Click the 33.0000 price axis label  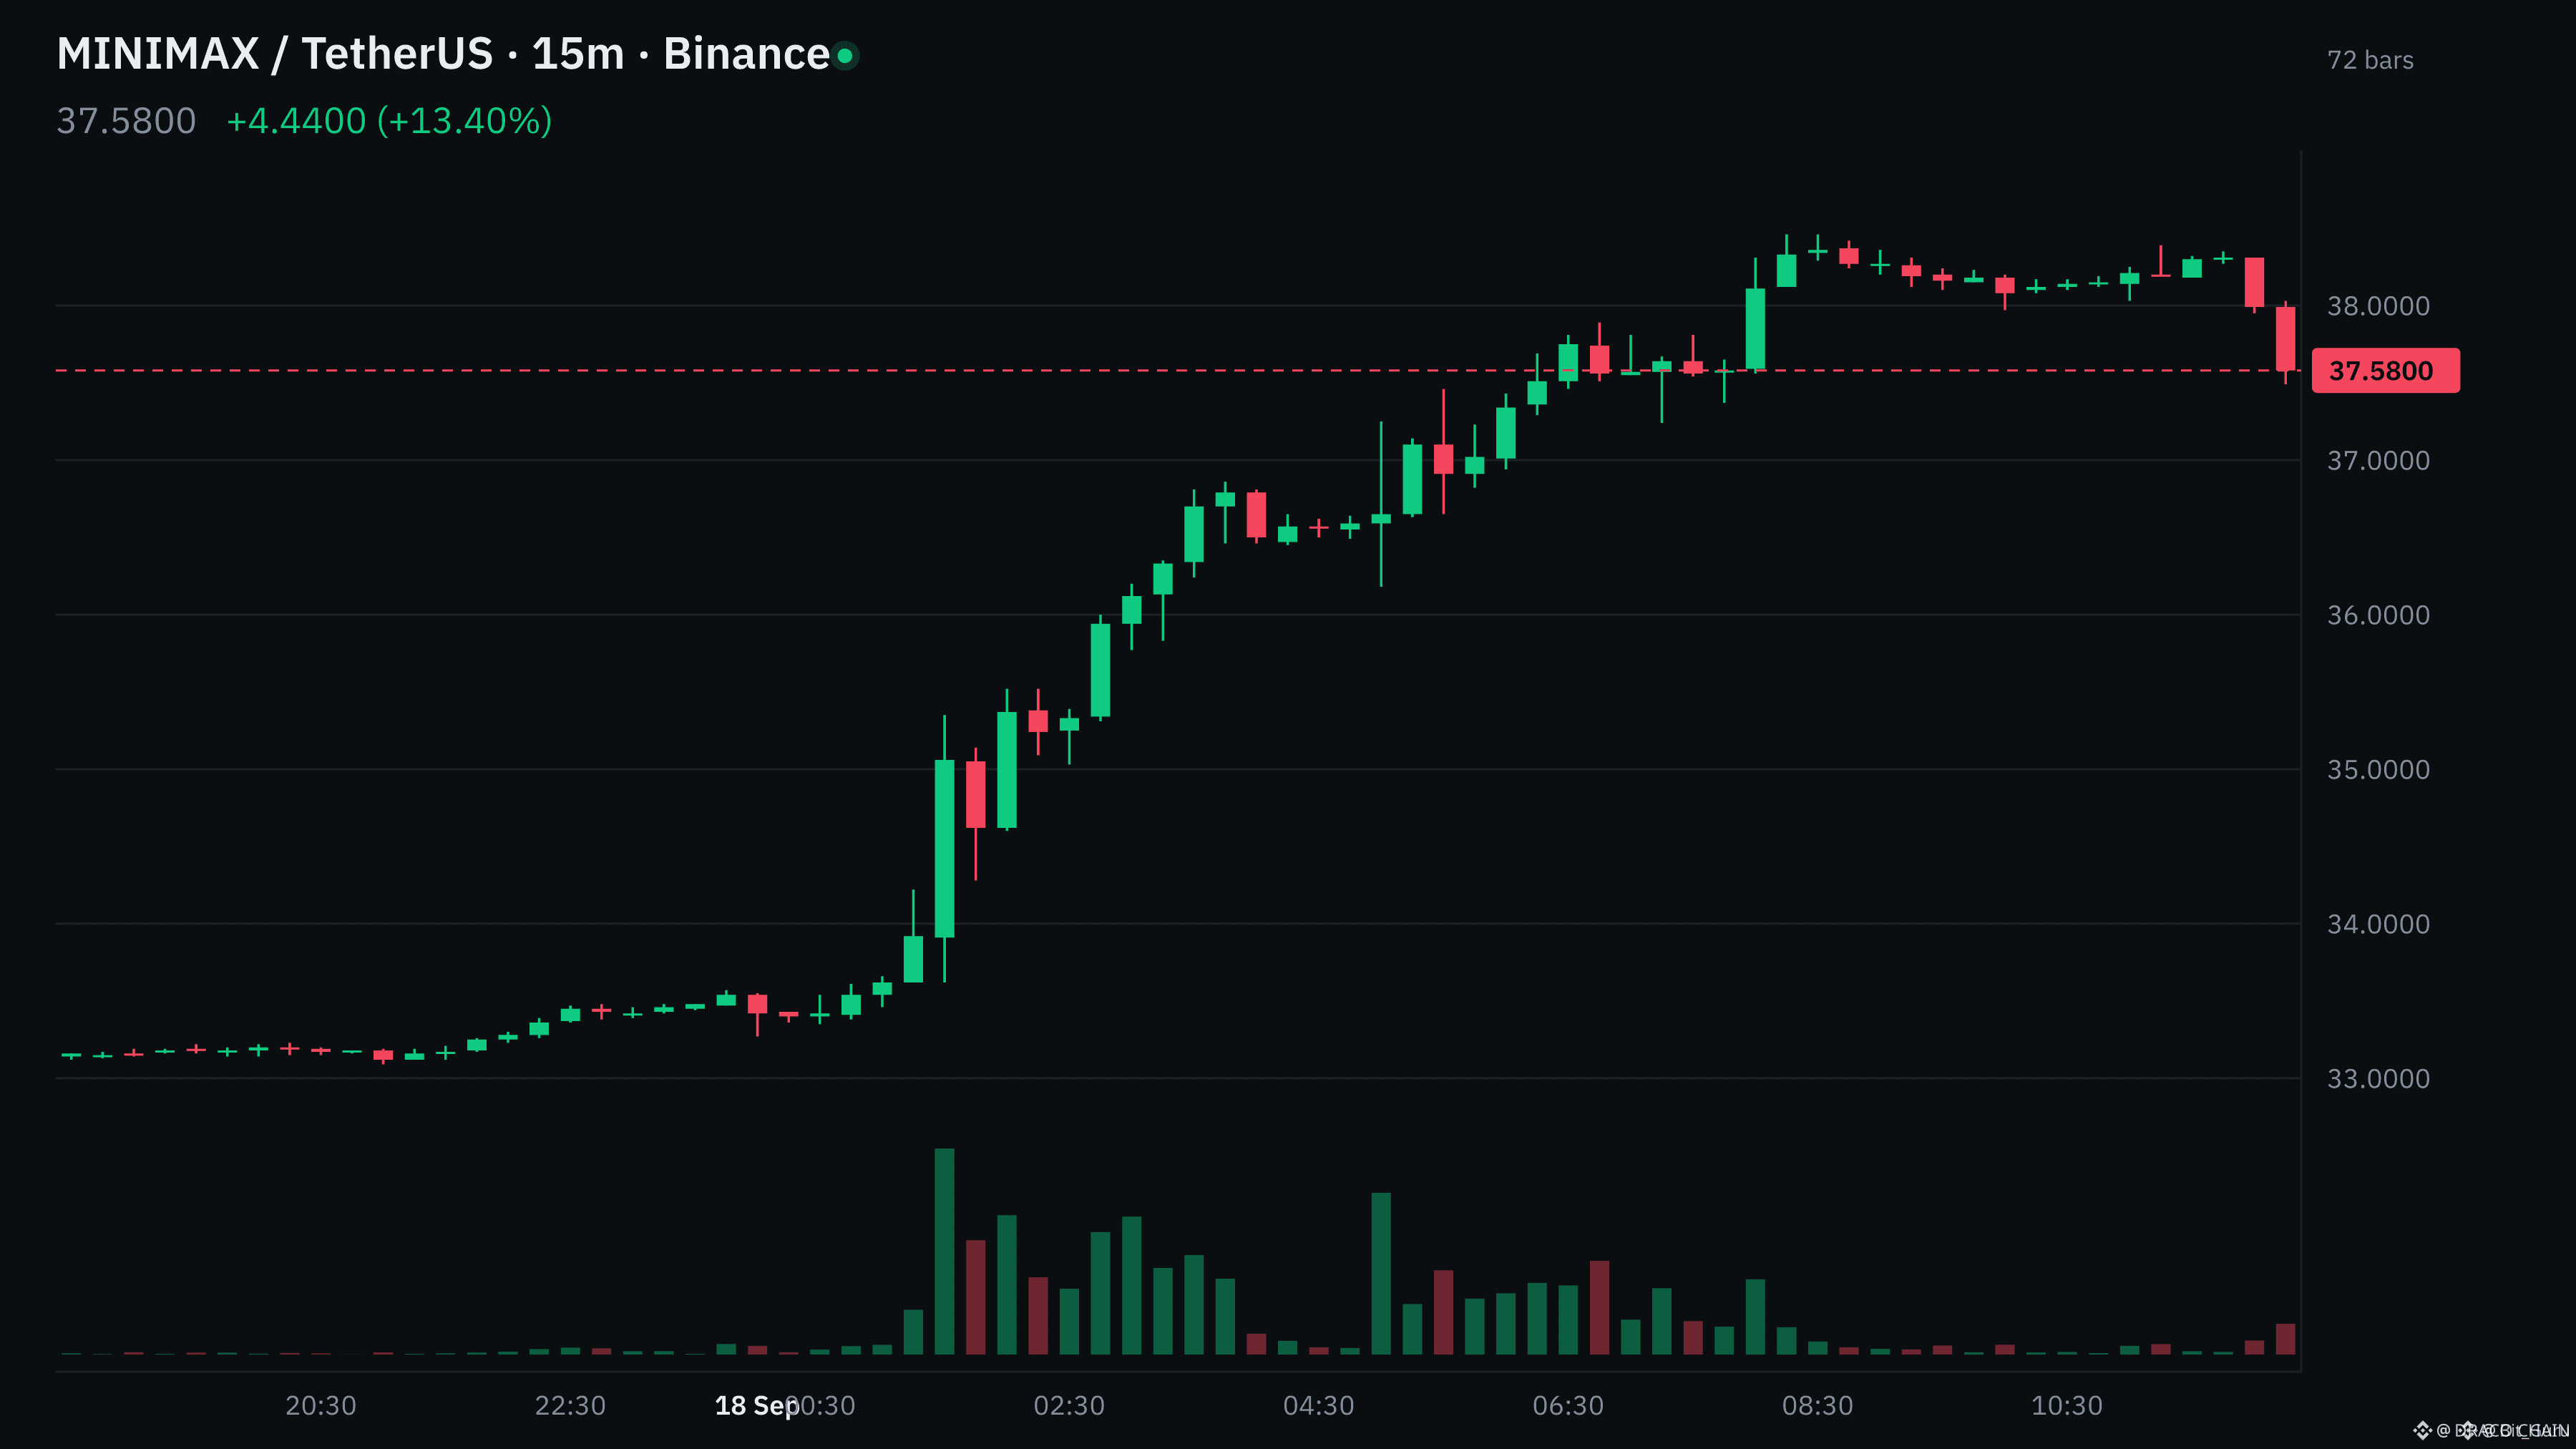point(2378,1079)
